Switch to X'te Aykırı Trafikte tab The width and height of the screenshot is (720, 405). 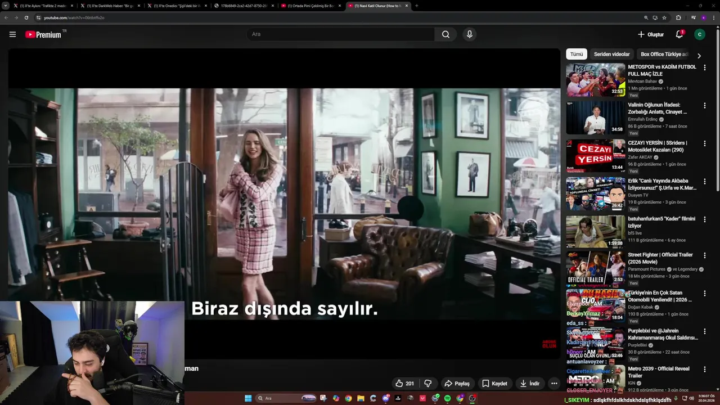43,6
